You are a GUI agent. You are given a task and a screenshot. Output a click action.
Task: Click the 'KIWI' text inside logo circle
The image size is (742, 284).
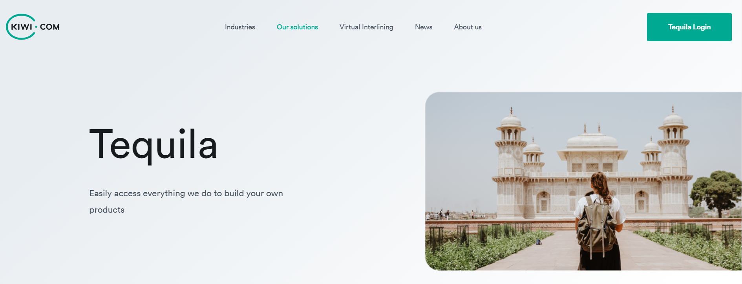(x=22, y=27)
